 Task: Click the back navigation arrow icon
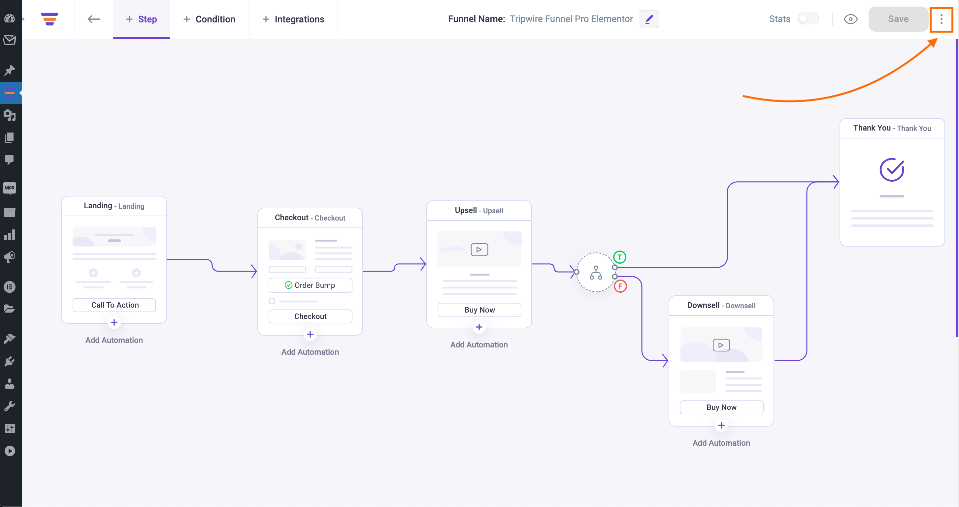(93, 19)
